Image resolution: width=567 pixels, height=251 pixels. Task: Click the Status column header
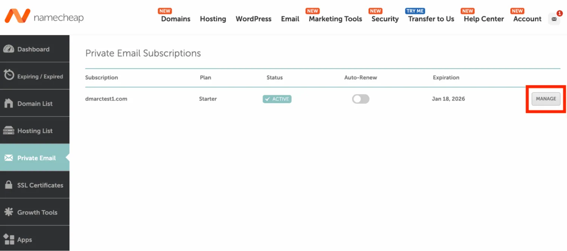274,77
